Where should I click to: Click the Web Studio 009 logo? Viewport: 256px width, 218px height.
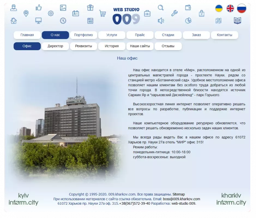pos(126,16)
